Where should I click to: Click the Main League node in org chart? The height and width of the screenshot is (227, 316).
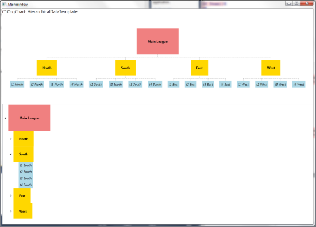[157, 41]
